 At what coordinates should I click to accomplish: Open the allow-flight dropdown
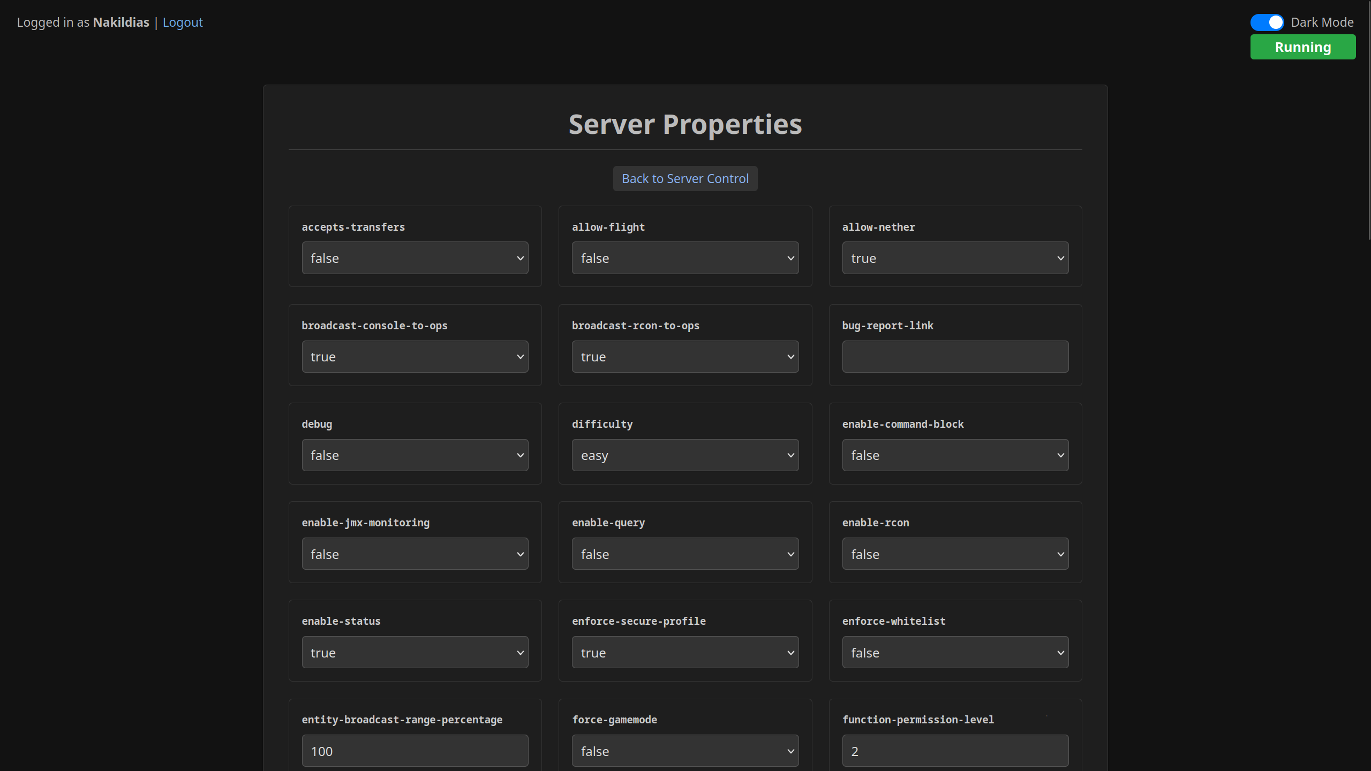coord(685,258)
